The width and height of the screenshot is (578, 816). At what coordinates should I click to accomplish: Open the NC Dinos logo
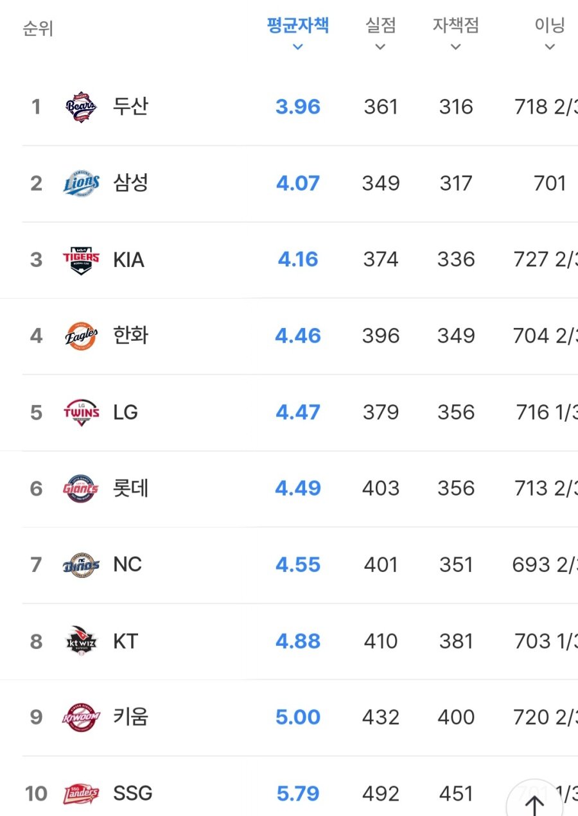point(82,565)
